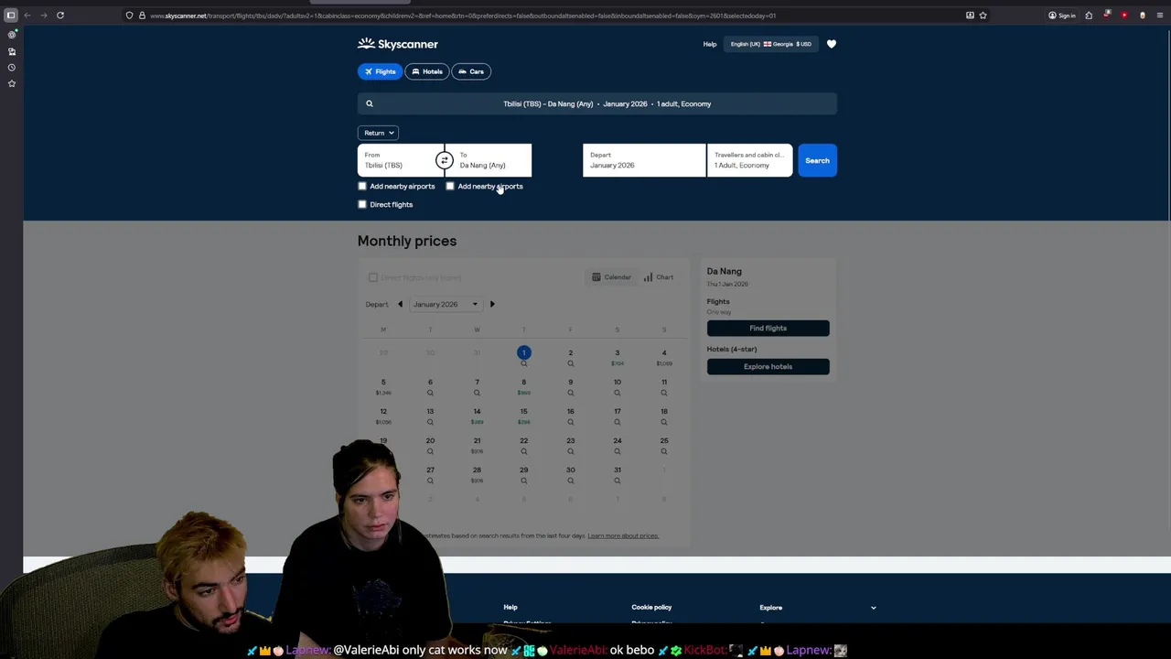Select the Hotels tab
Image resolution: width=1171 pixels, height=659 pixels.
426,71
